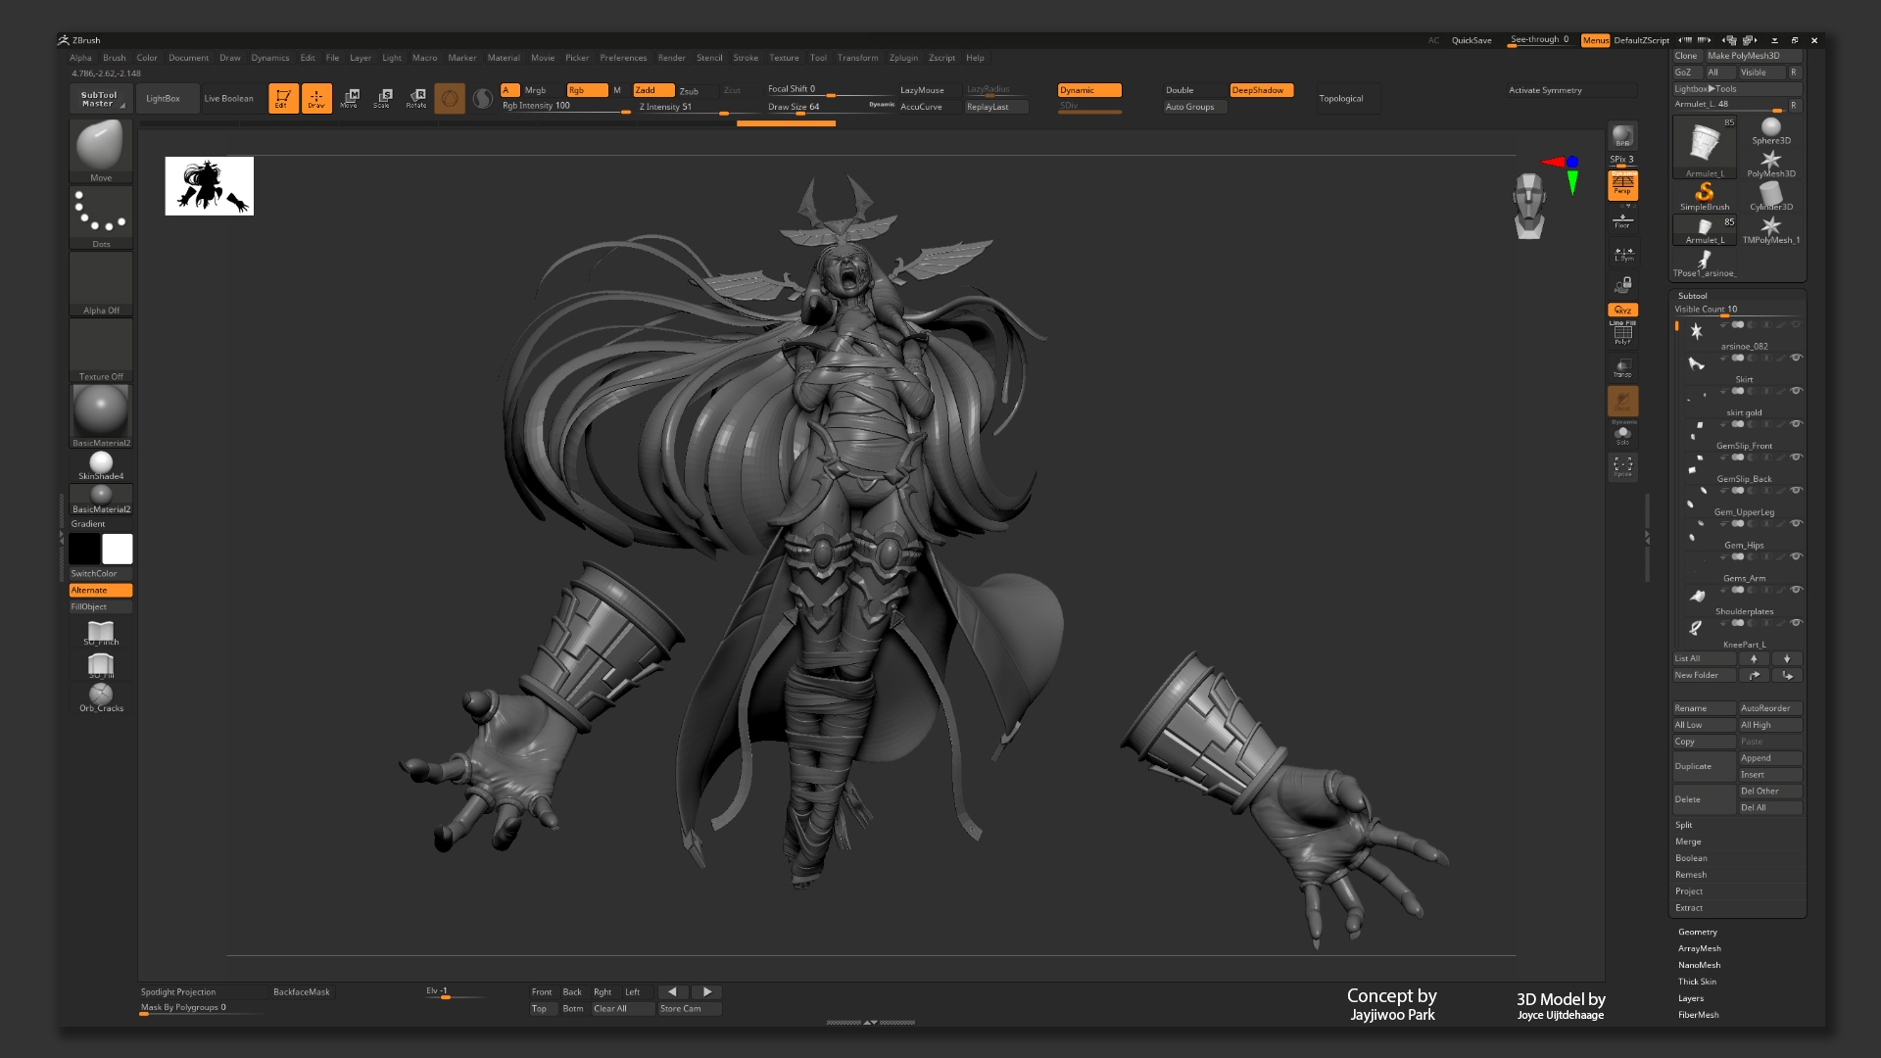Toggle Perspective (Persp) view
The height and width of the screenshot is (1058, 1881).
click(1622, 185)
